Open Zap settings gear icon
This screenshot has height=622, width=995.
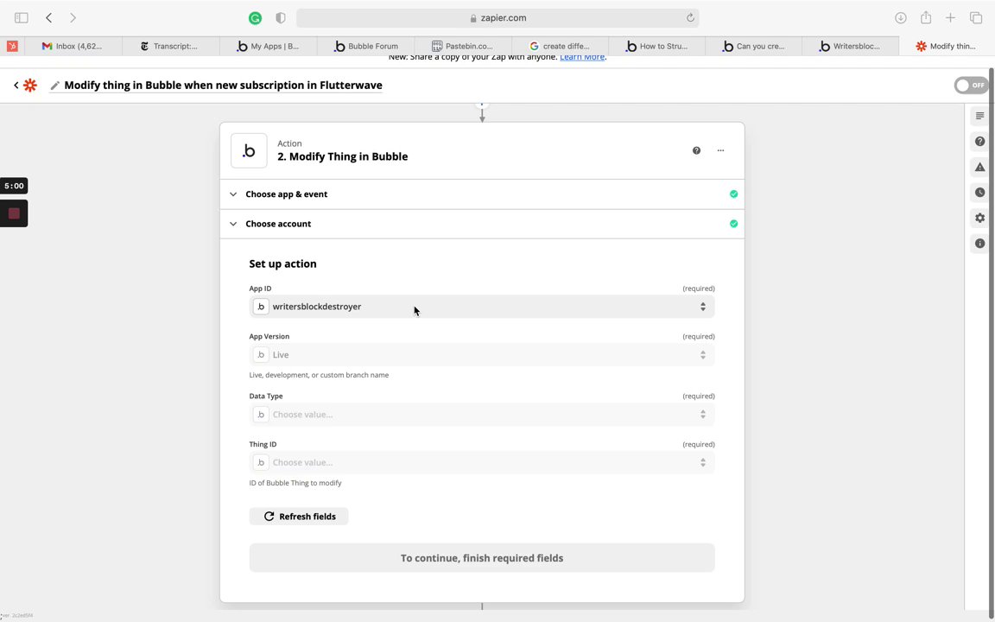pos(979,218)
